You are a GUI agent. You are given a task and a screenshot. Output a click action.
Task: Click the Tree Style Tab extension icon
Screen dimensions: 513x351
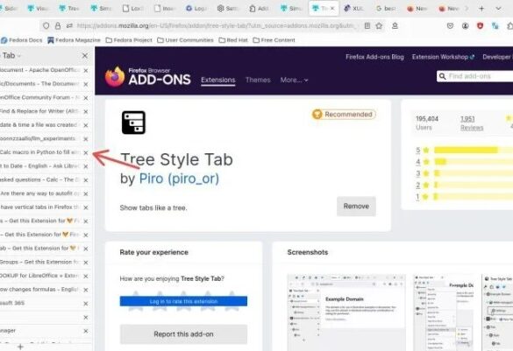coord(133,123)
